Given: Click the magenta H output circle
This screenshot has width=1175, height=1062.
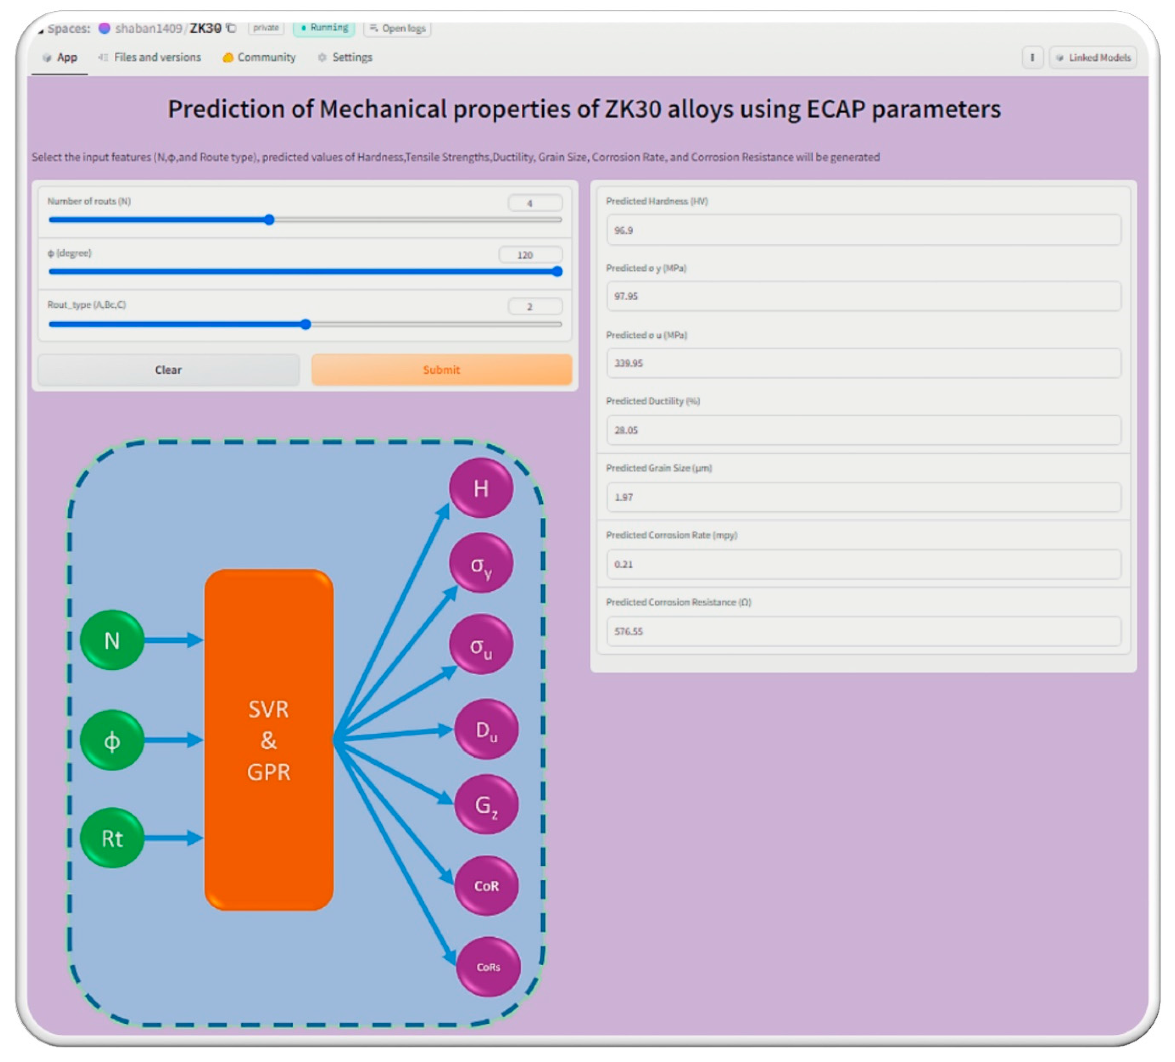Looking at the screenshot, I should point(481,488).
